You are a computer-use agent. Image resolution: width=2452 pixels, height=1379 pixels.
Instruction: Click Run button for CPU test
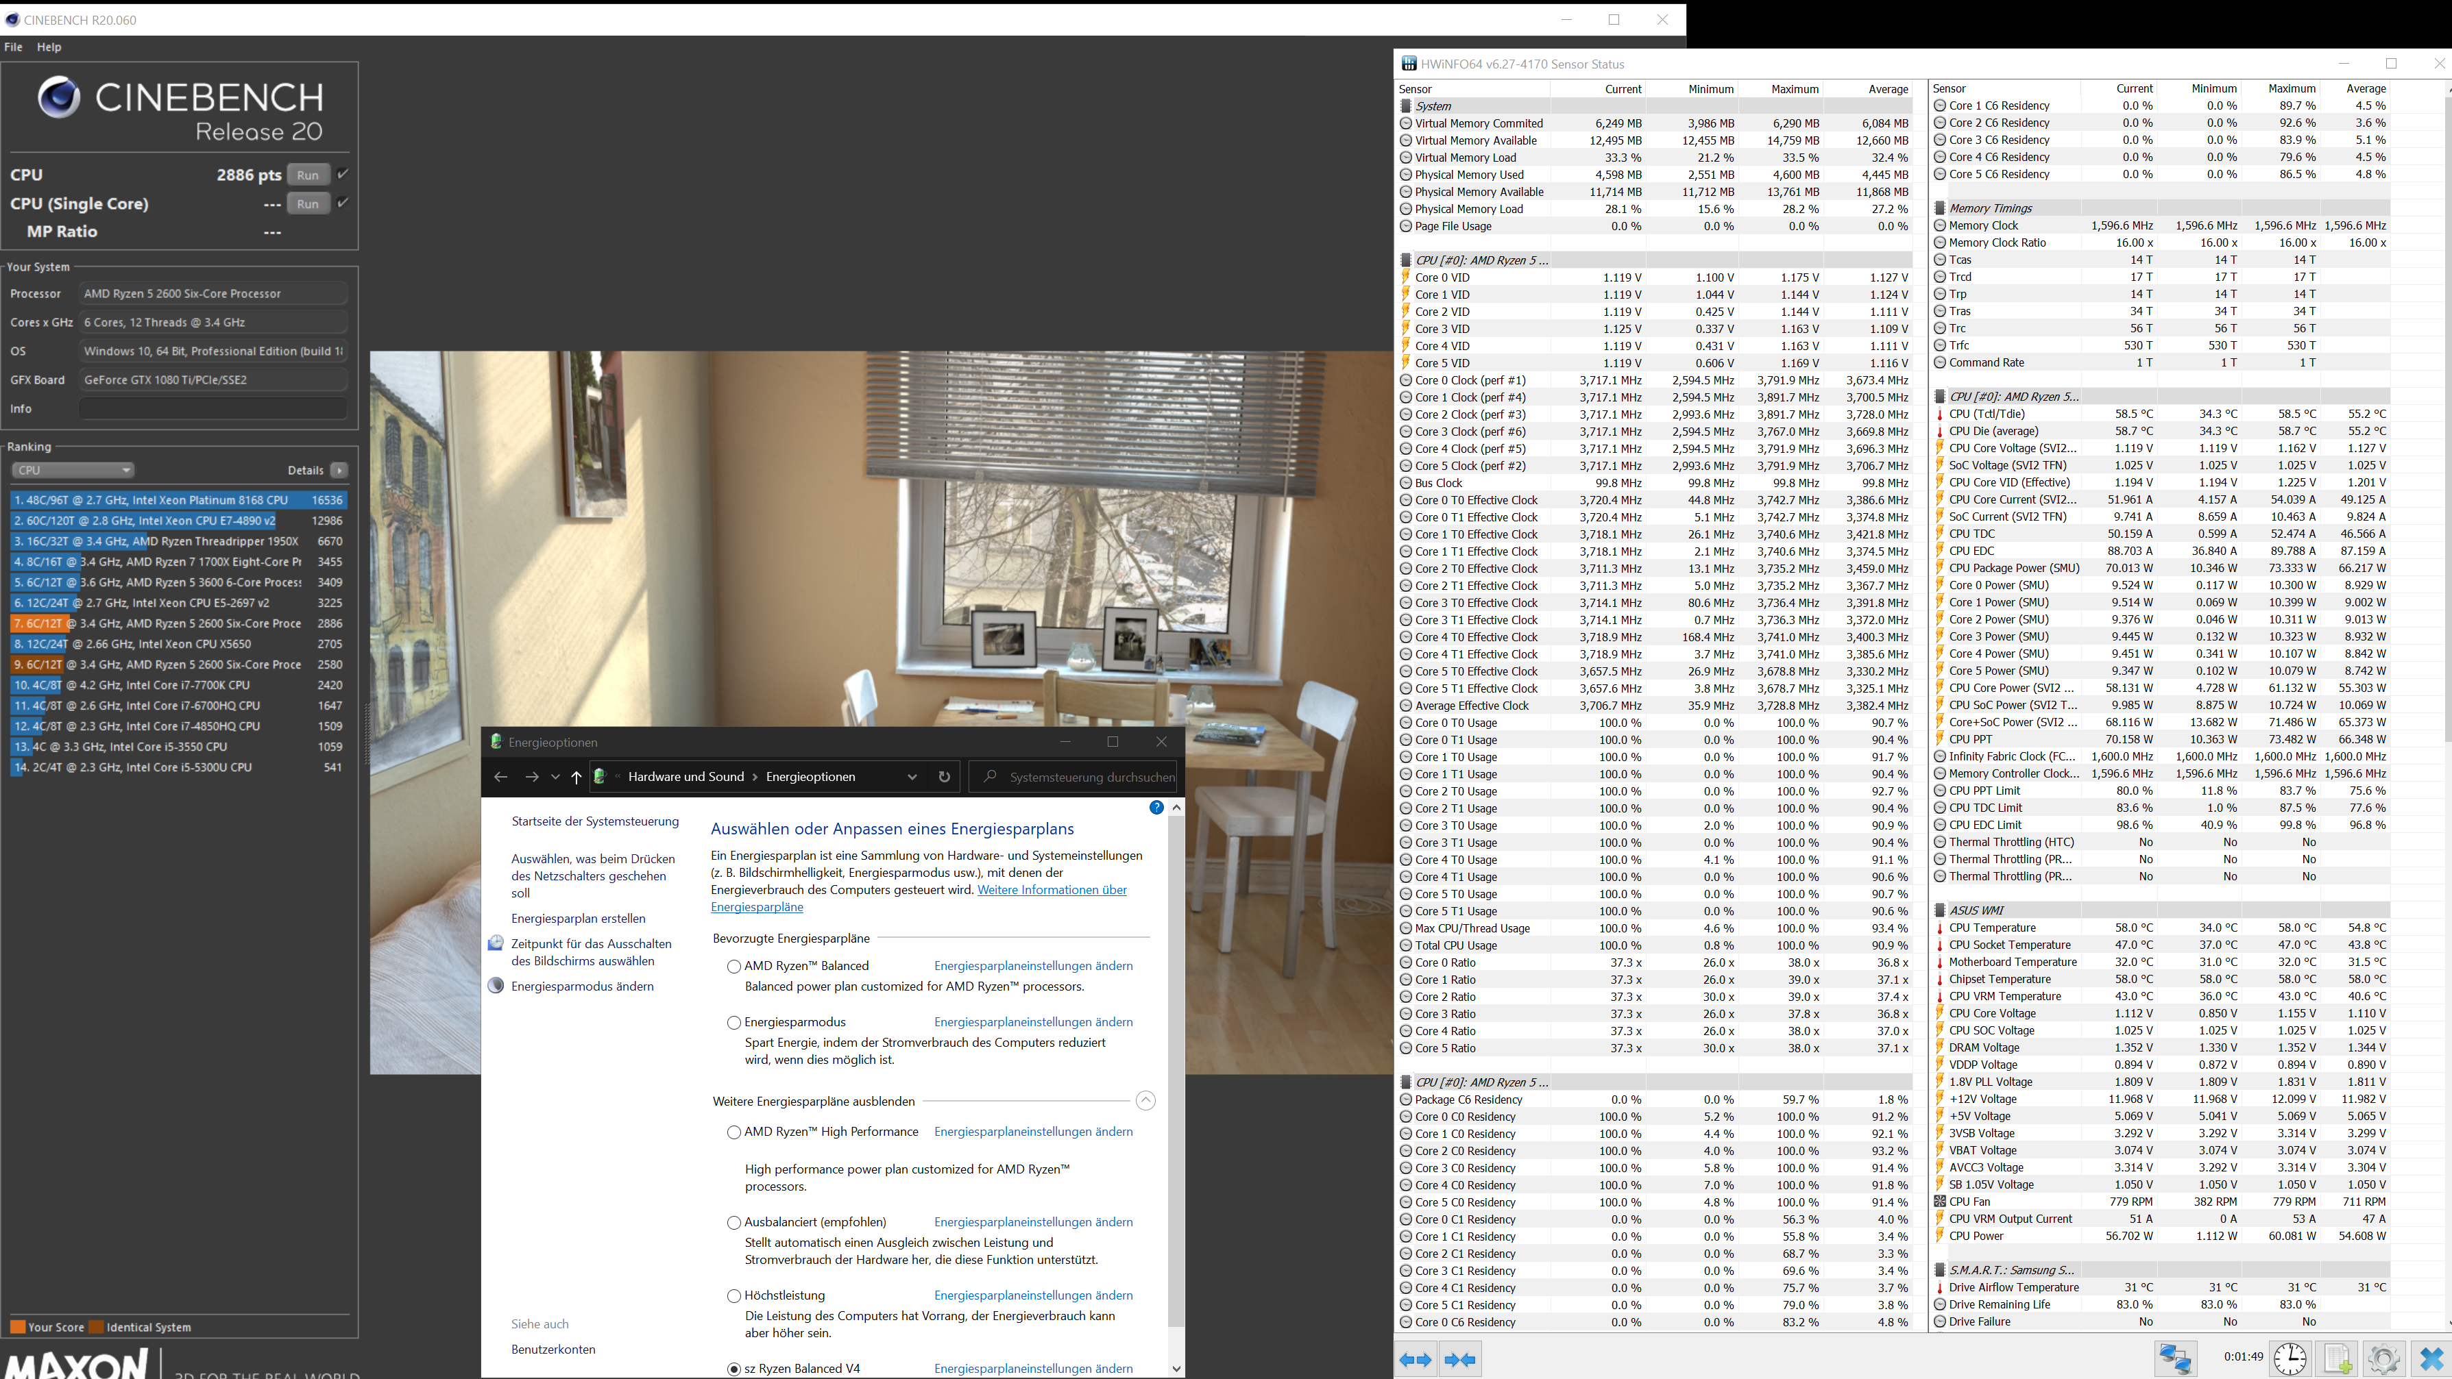tap(308, 175)
